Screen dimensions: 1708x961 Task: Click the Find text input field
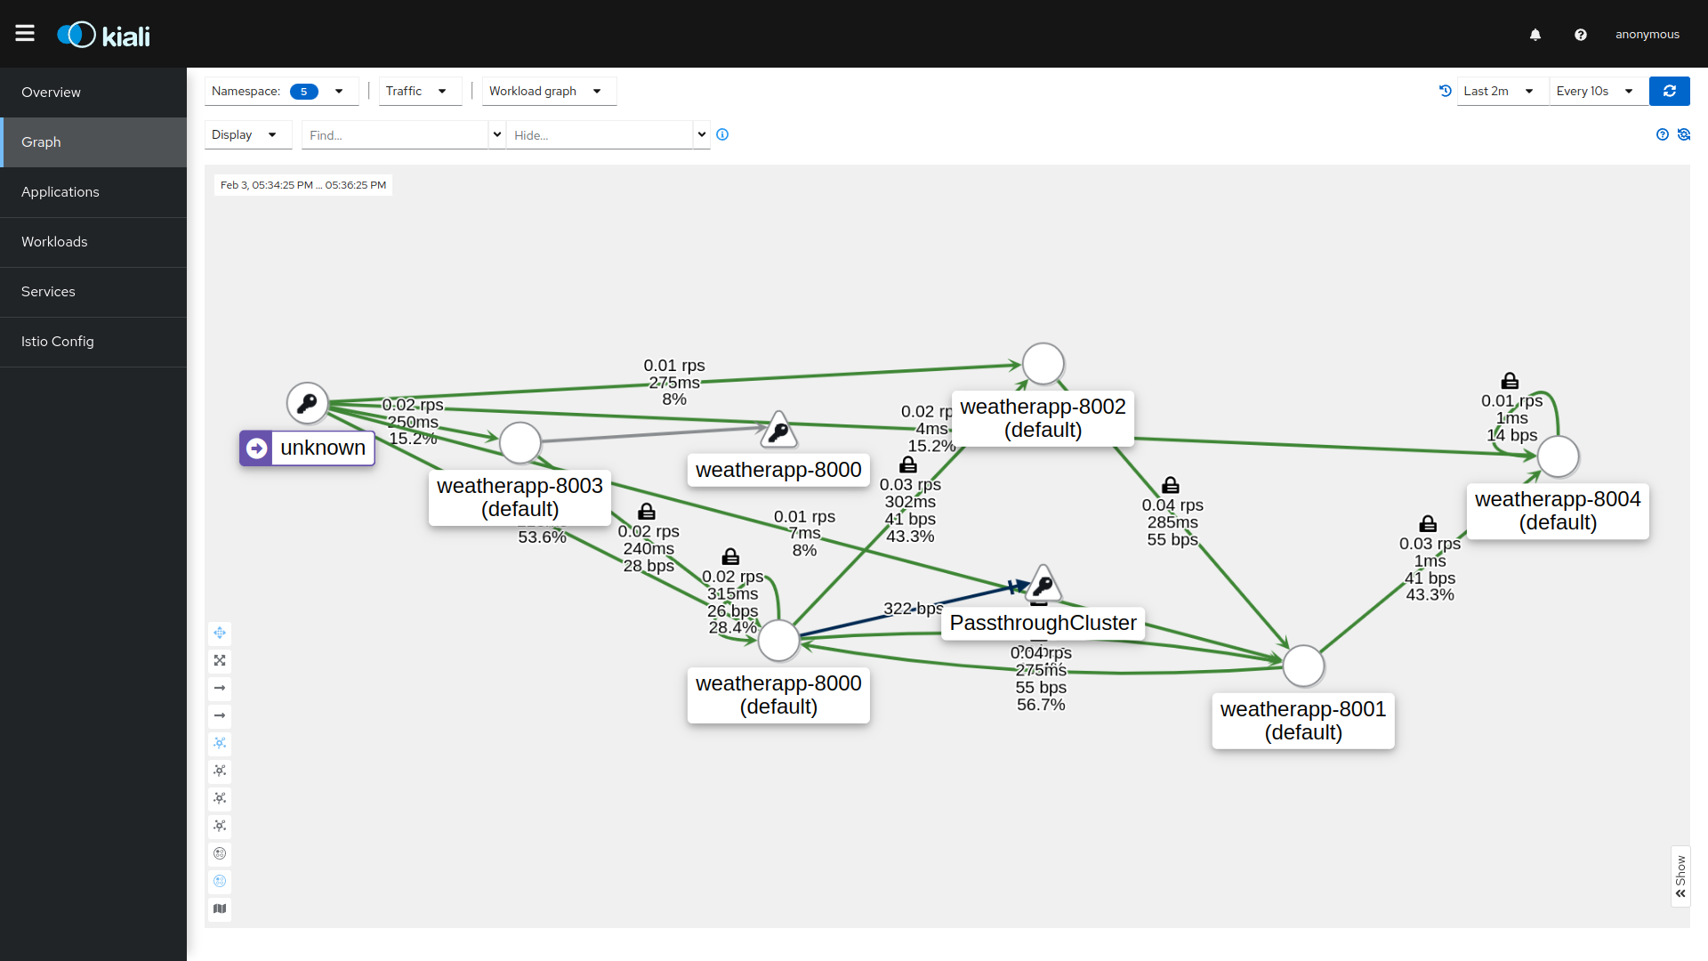pyautogui.click(x=394, y=135)
